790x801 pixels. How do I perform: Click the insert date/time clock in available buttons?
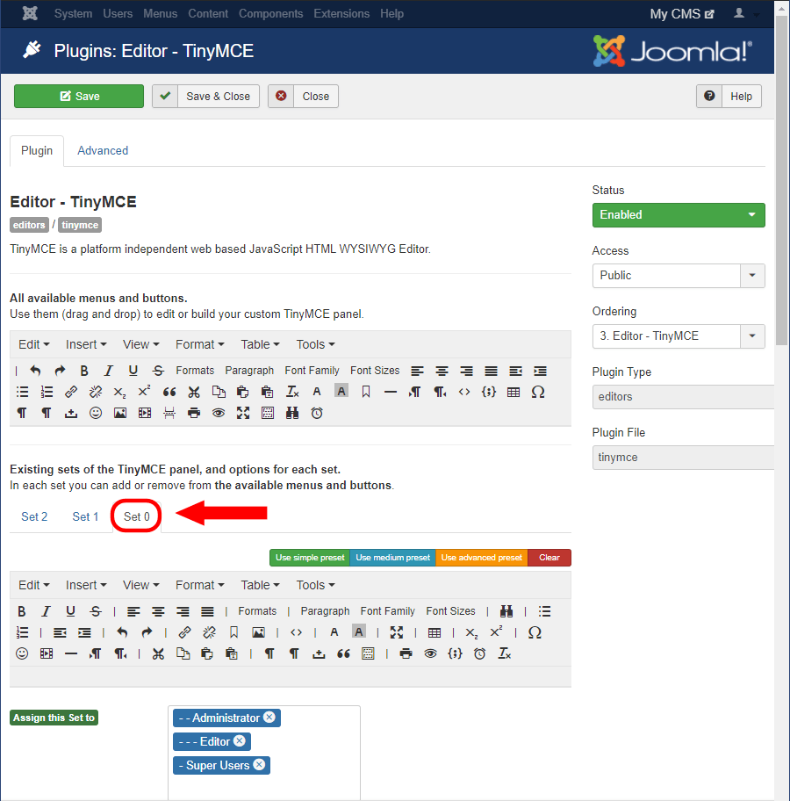coord(317,413)
